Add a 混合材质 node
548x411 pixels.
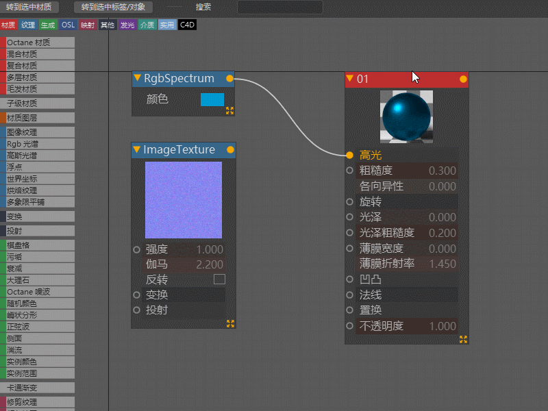click(38, 54)
